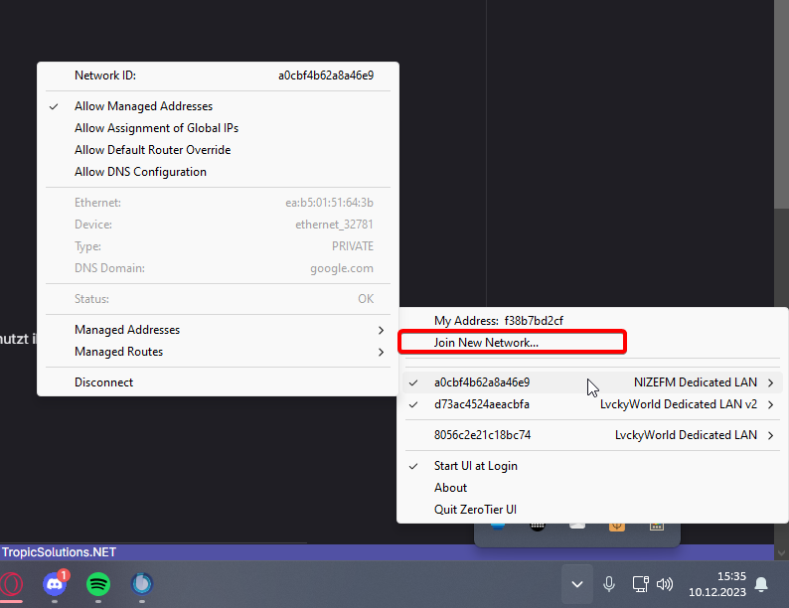This screenshot has height=608, width=789.
Task: Quit ZeroTier UI
Action: click(475, 510)
